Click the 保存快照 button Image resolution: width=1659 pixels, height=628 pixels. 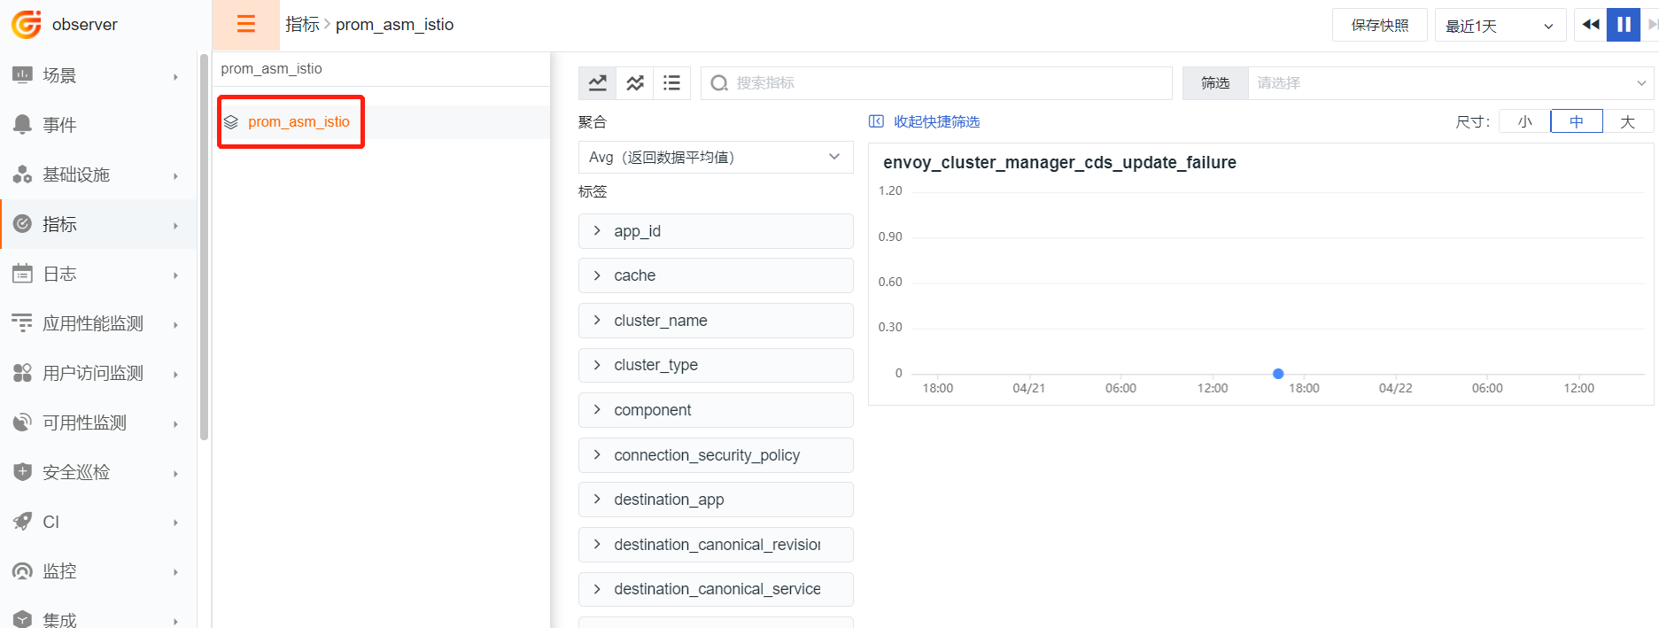pos(1379,26)
